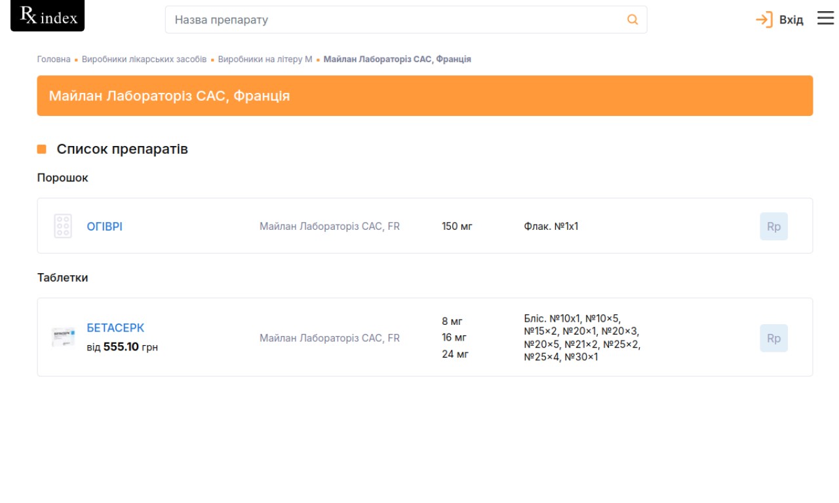Click the Rp badge in БЕТАСЕРК row
The width and height of the screenshot is (839, 503).
(x=774, y=339)
